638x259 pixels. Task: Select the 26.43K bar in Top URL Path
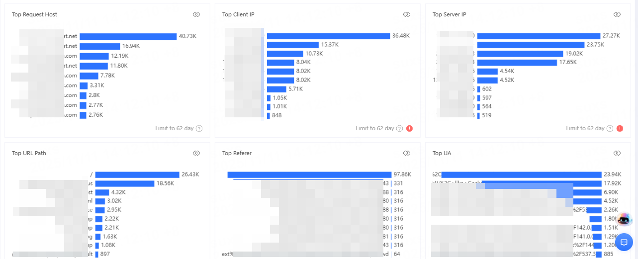137,174
